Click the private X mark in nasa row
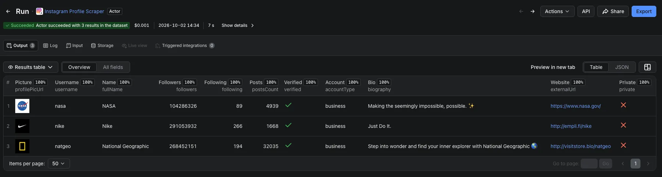 [623, 105]
